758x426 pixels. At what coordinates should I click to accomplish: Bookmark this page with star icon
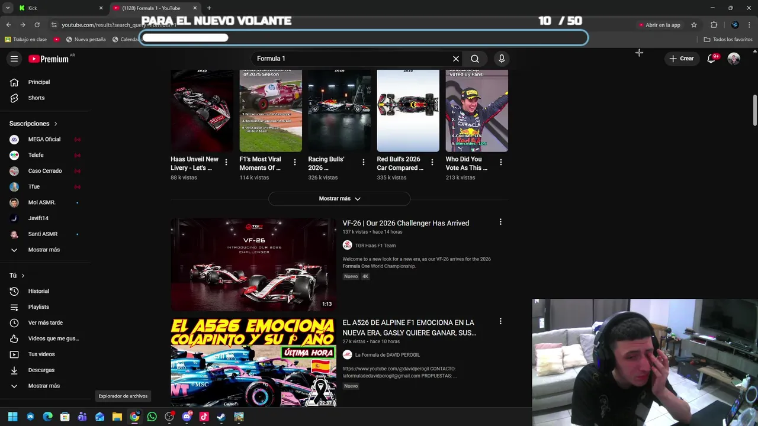point(694,25)
